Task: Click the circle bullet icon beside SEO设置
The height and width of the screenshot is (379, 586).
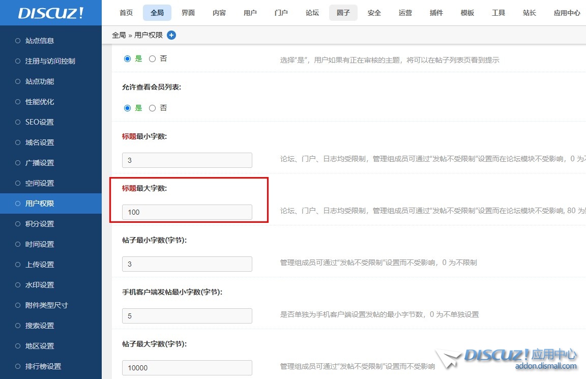Action: 18,122
